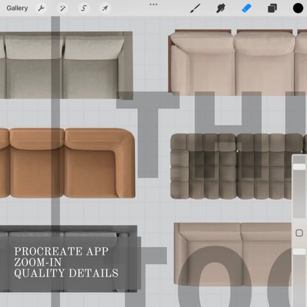This screenshot has height=307, width=307.
Task: Click the Procreate App Zoom-In text banner
Action: (x=66, y=262)
